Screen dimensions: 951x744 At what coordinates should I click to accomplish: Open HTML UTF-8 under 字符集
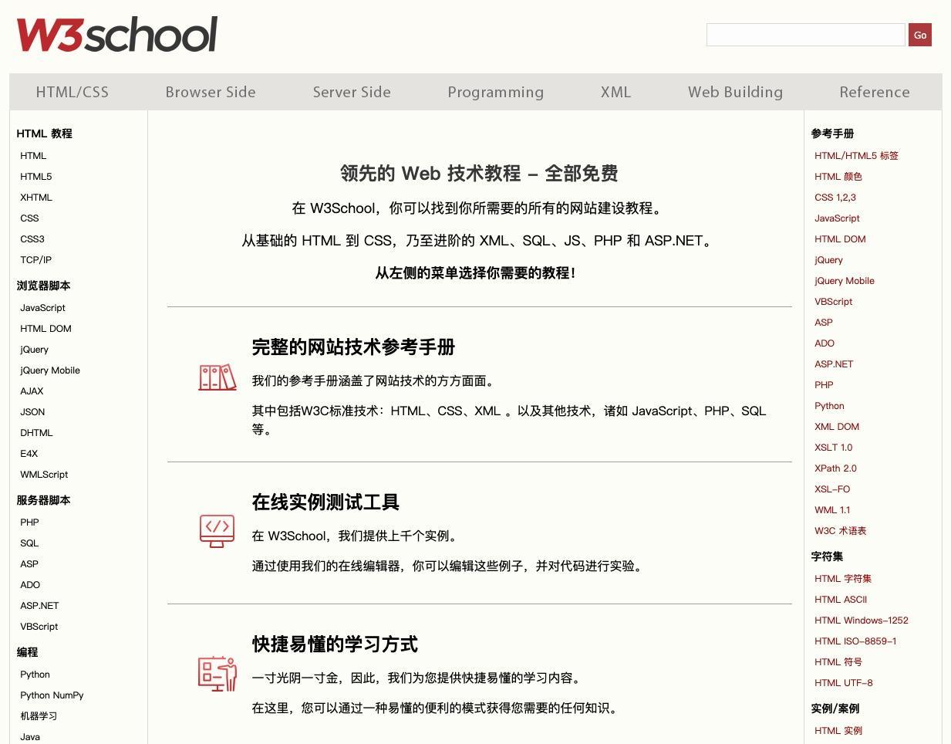click(844, 682)
